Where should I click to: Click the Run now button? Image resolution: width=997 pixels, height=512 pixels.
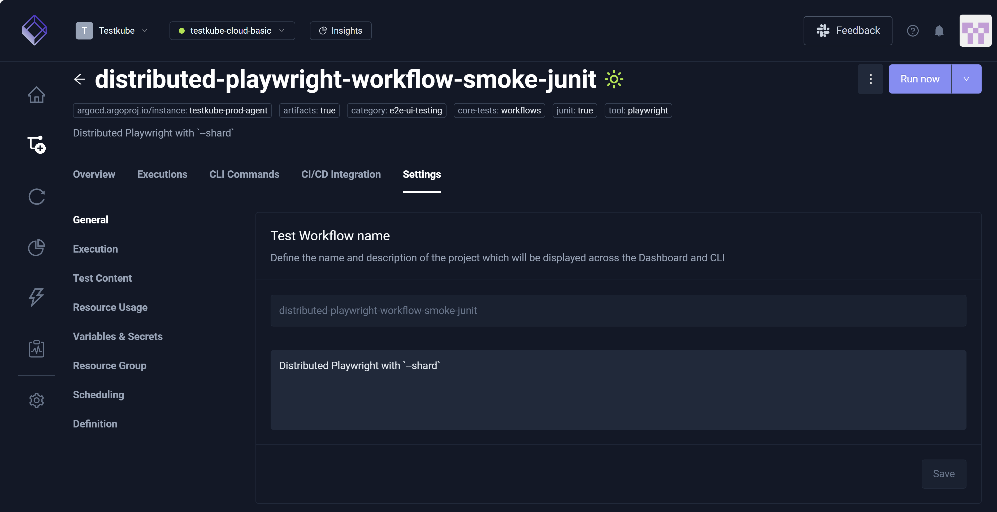click(x=920, y=79)
